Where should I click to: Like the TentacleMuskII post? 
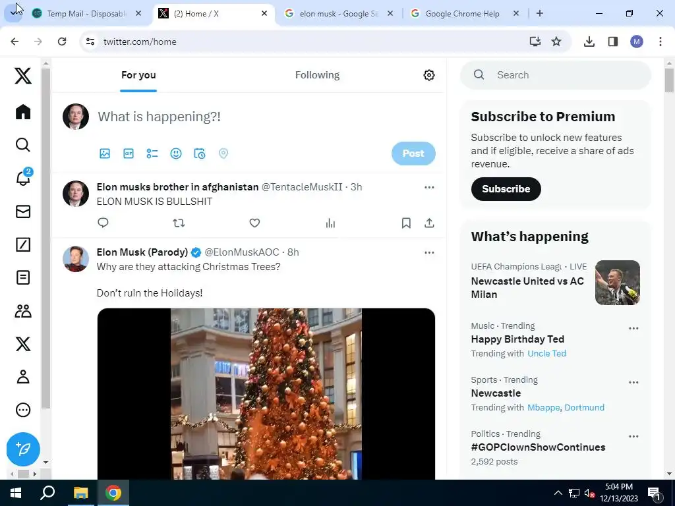[254, 223]
